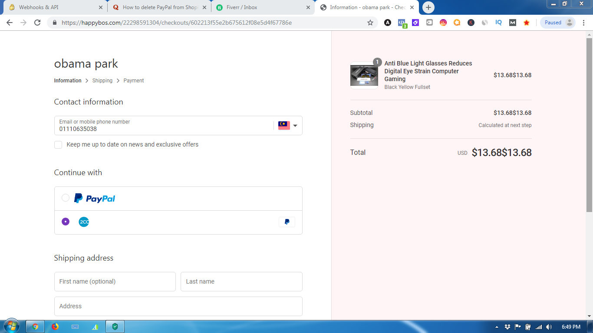Click the HTML code extension showing badge 3
593x333 pixels.
coord(401,23)
